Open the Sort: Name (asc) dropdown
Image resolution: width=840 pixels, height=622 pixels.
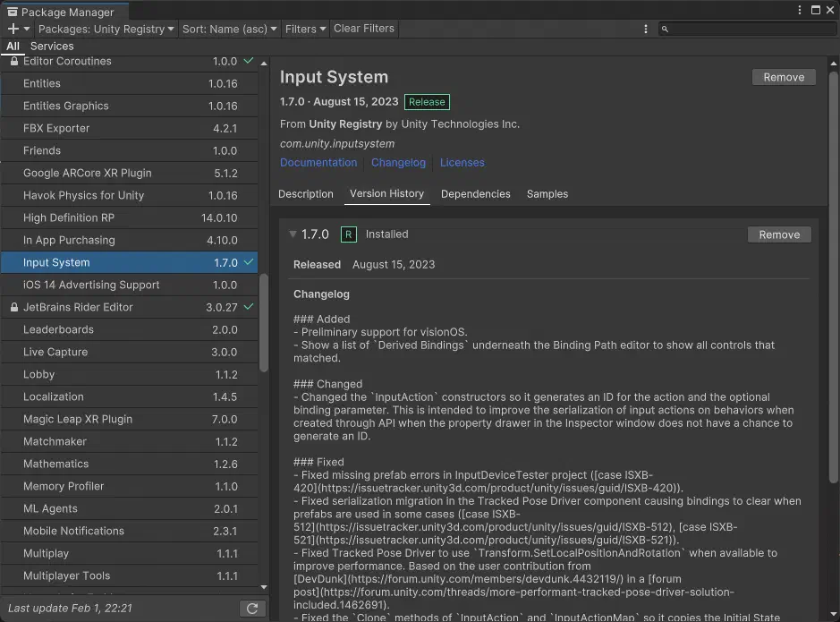coord(229,29)
